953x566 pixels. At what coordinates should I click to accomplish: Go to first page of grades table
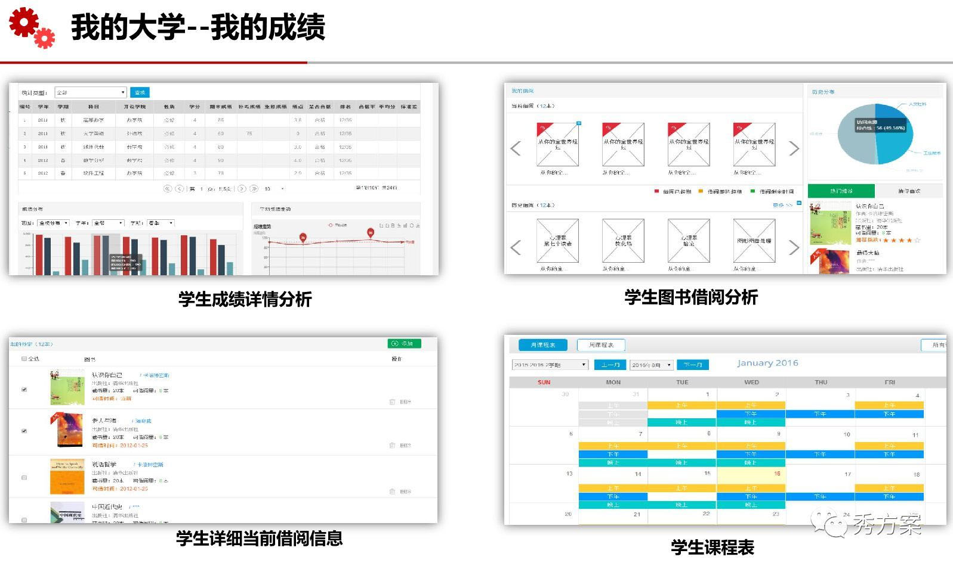168,188
